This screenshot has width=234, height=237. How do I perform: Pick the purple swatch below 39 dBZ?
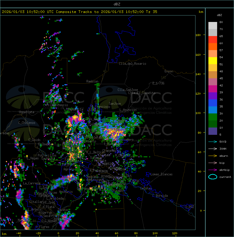click(x=213, y=96)
